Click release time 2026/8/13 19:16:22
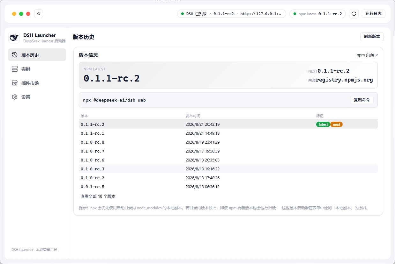 [x=203, y=169]
